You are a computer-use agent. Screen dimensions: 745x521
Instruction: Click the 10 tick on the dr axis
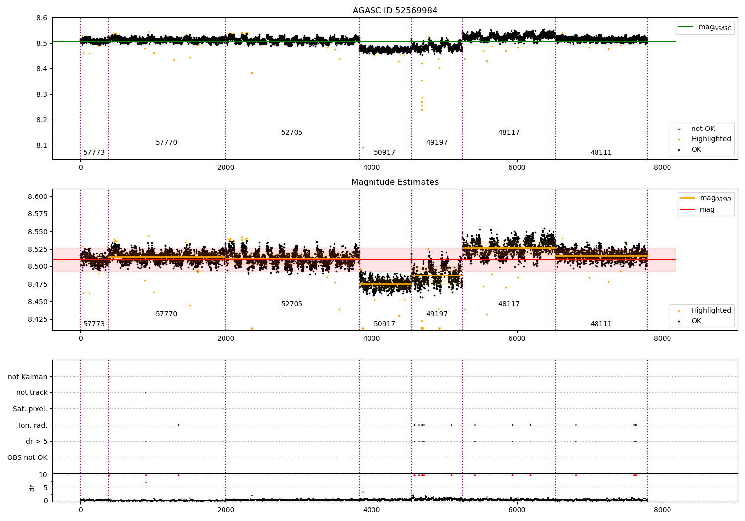[43, 475]
